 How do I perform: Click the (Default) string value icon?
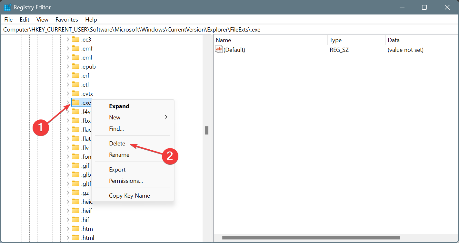click(x=219, y=50)
